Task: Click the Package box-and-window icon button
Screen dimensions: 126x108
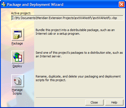Action: 18,35
